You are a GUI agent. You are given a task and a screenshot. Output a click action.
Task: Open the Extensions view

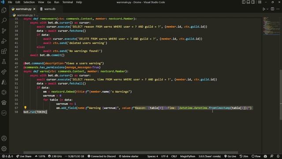(x=4, y=51)
